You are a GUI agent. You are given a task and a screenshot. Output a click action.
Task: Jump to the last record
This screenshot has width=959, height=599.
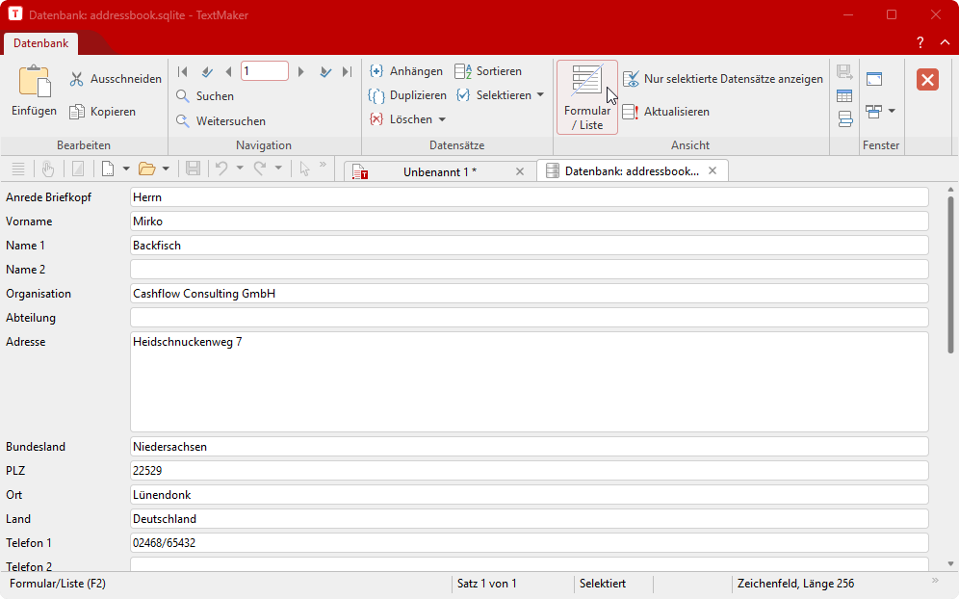coord(347,70)
